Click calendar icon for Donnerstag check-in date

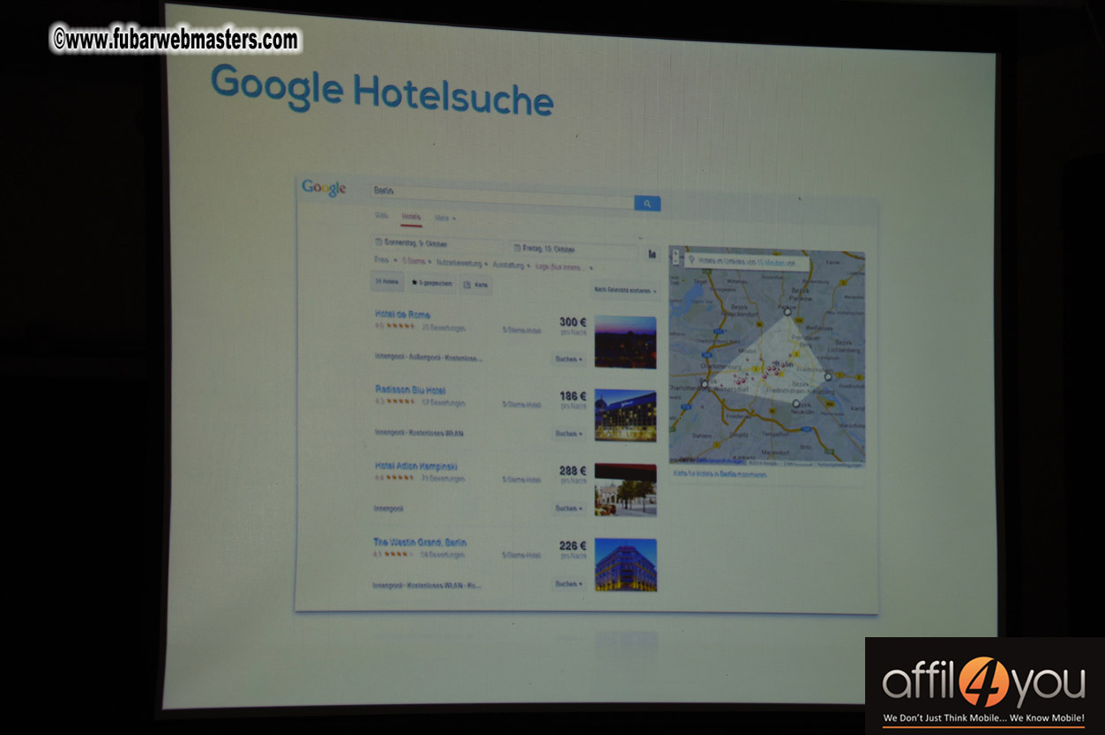(378, 242)
